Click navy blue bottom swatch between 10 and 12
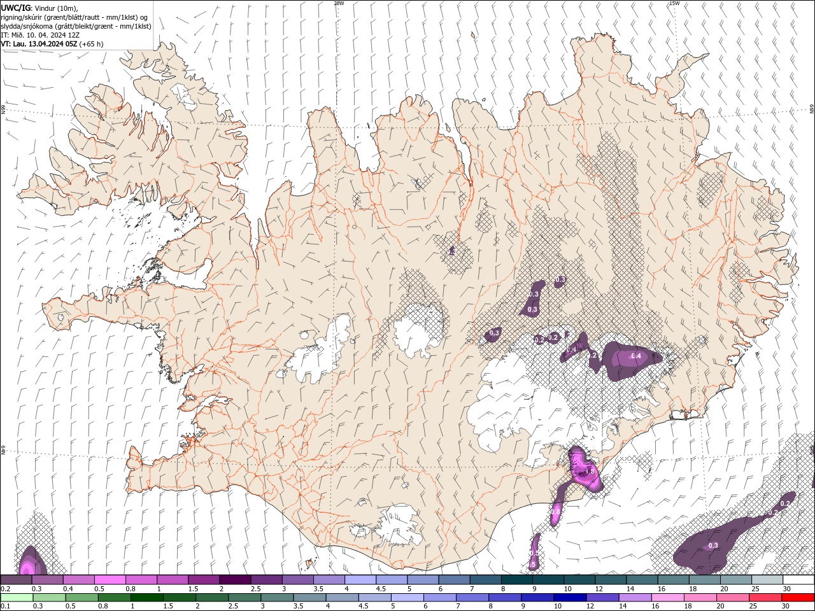Viewport: 815px width, 611px height. click(570, 597)
